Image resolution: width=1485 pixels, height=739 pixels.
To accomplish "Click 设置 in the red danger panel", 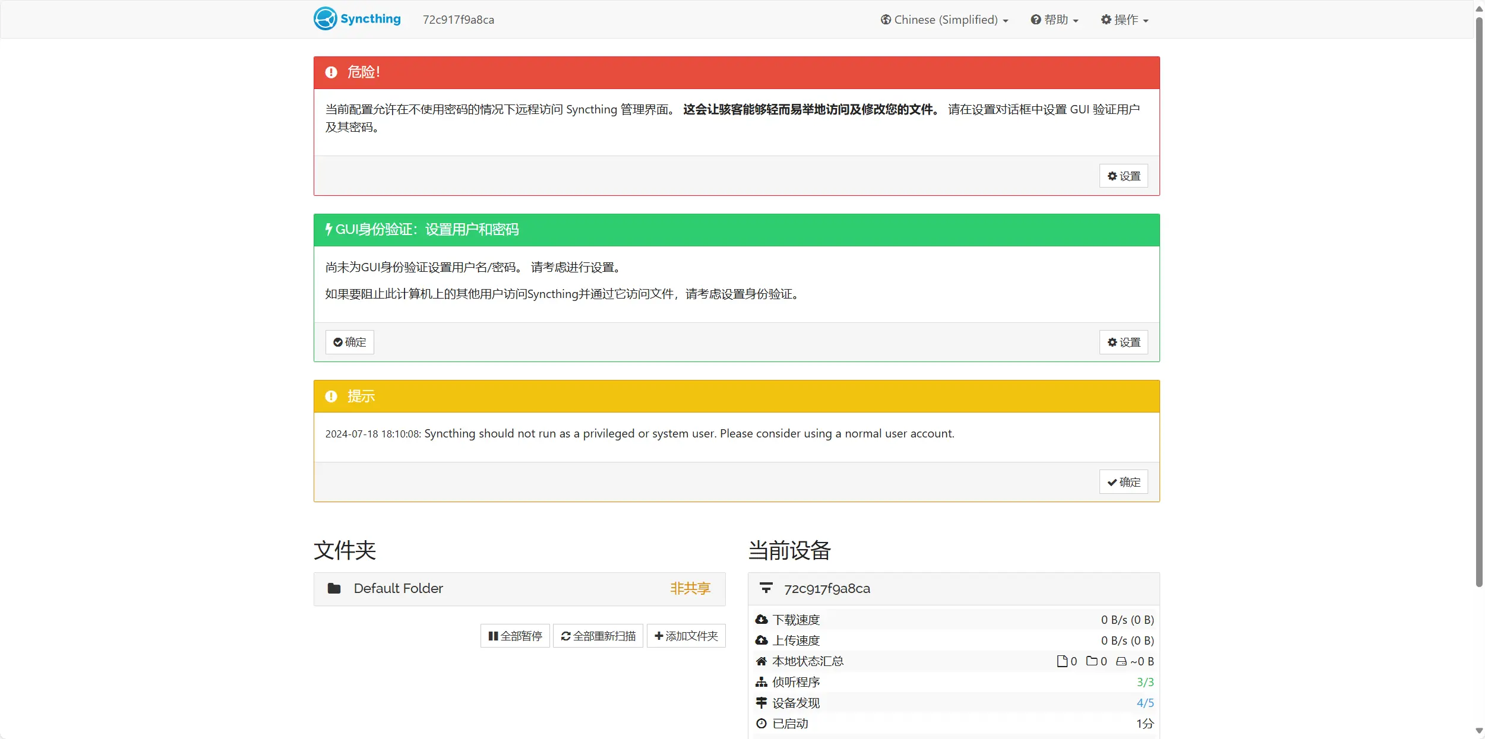I will click(1123, 176).
